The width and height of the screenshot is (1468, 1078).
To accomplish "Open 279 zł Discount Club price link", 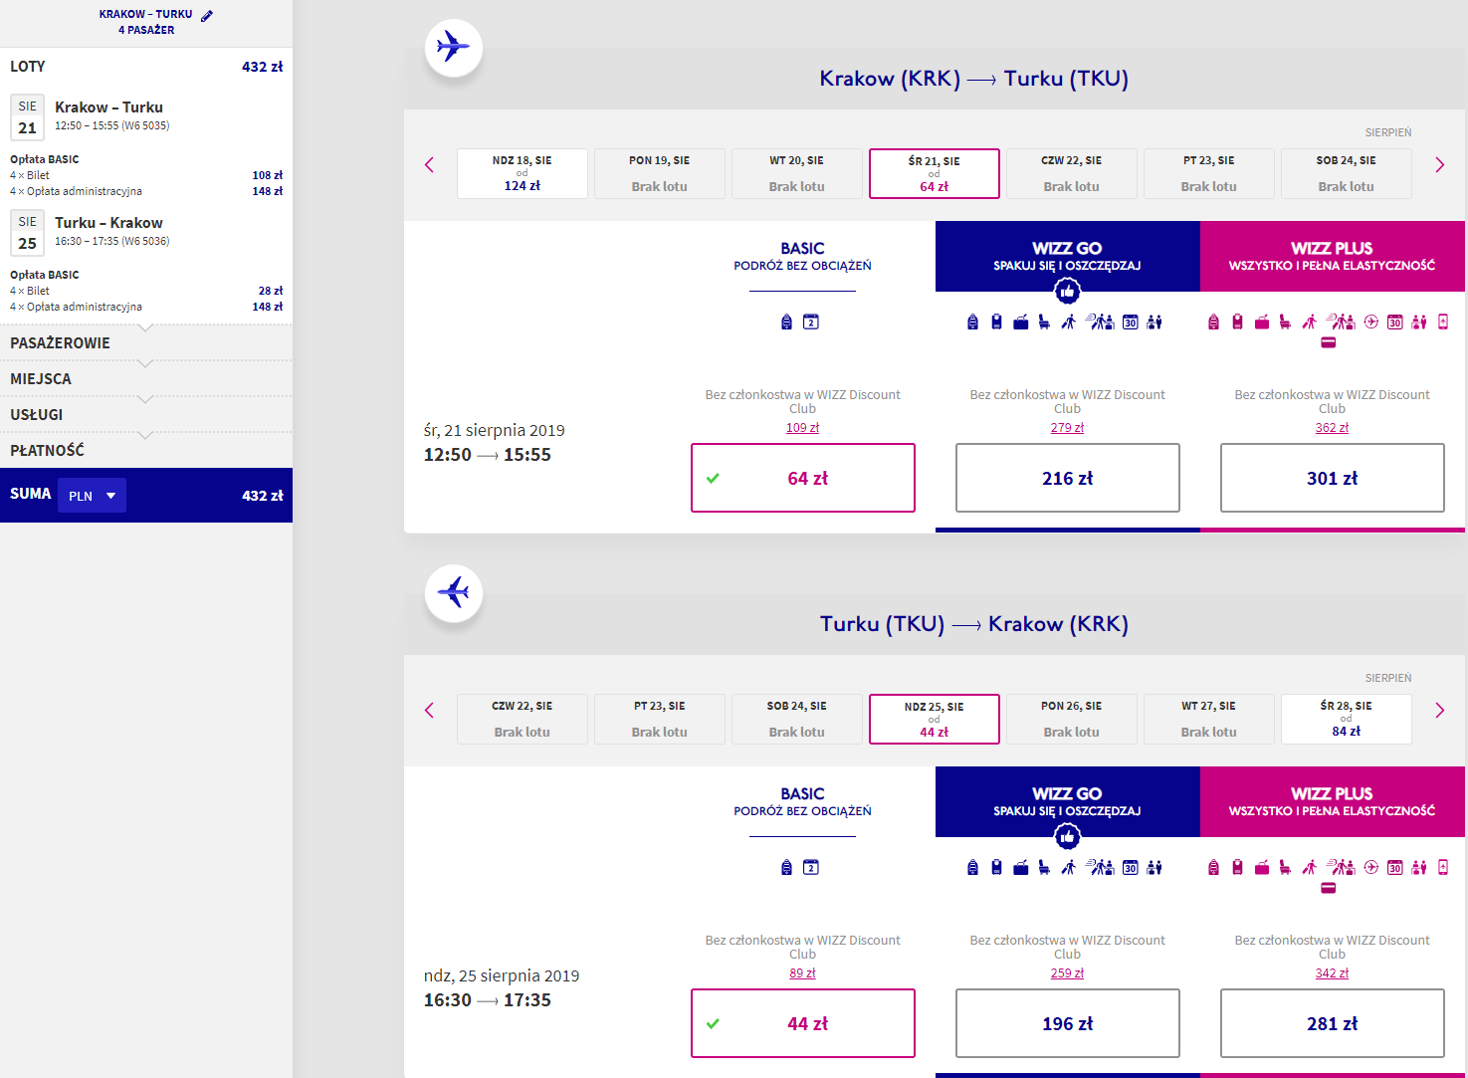I will click(1068, 428).
